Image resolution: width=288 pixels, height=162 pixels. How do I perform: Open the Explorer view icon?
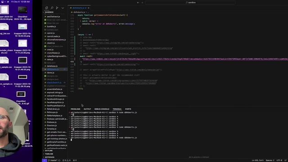[x=46, y=8]
